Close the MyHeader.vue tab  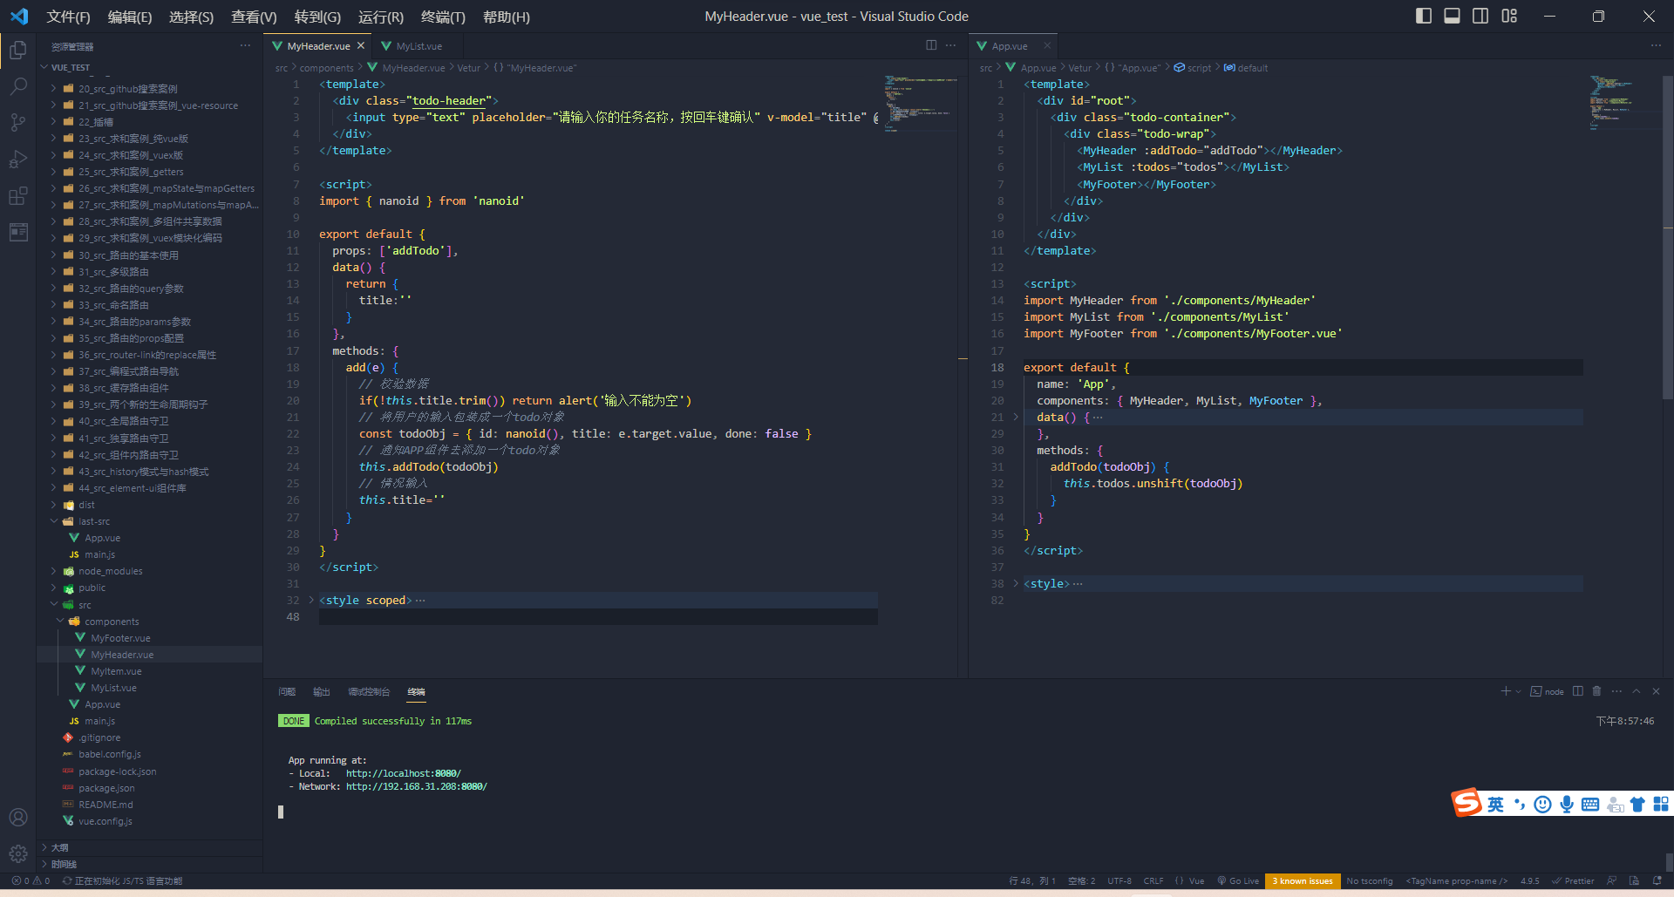tap(361, 46)
